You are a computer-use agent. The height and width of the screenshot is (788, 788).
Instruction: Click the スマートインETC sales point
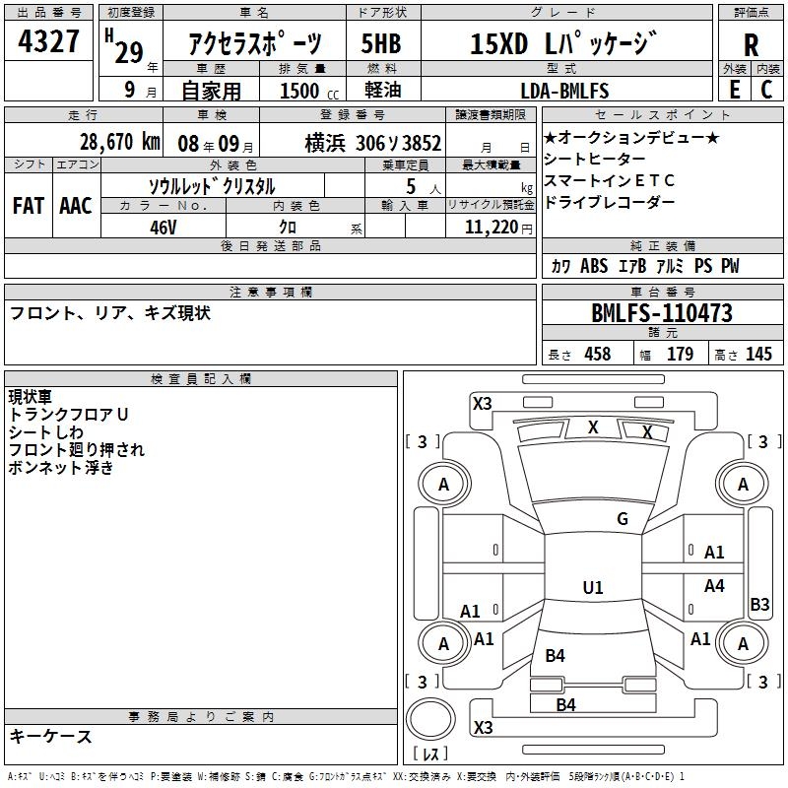coord(609,180)
